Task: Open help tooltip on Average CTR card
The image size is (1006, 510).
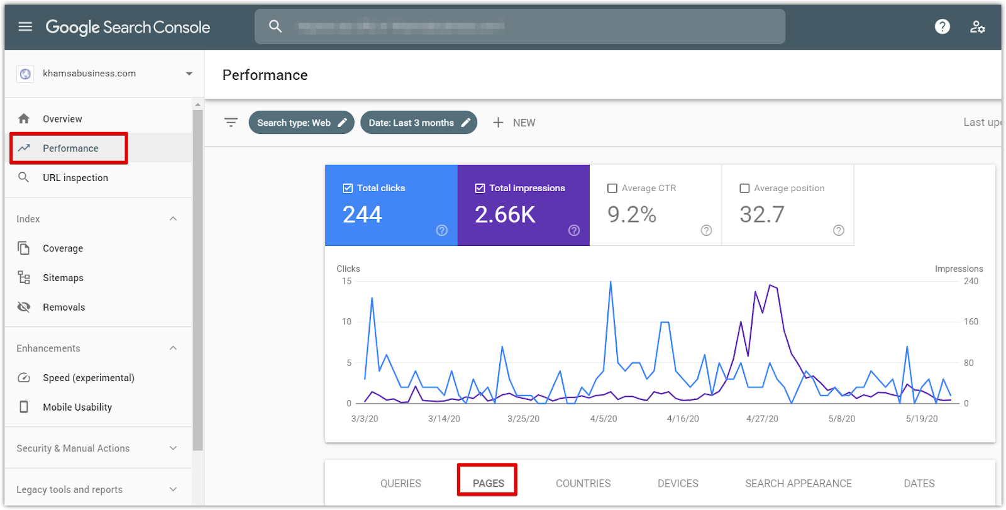Action: [x=707, y=230]
